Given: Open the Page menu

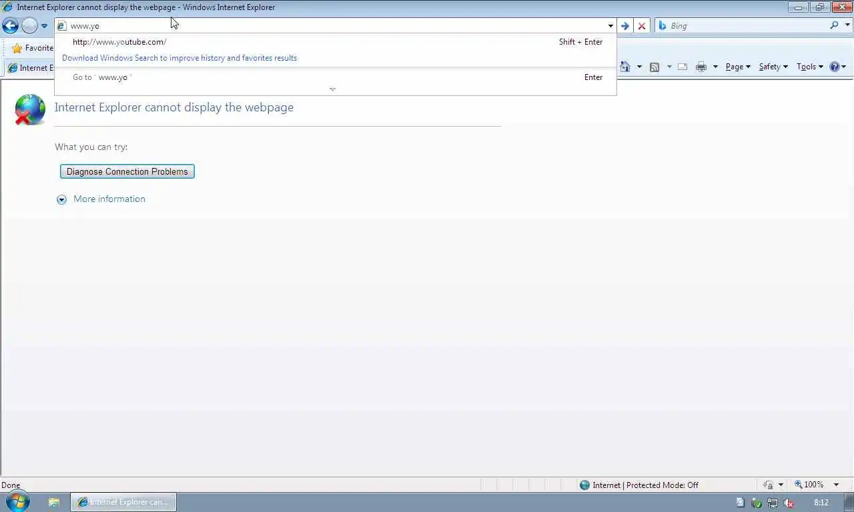Looking at the screenshot, I should [738, 67].
